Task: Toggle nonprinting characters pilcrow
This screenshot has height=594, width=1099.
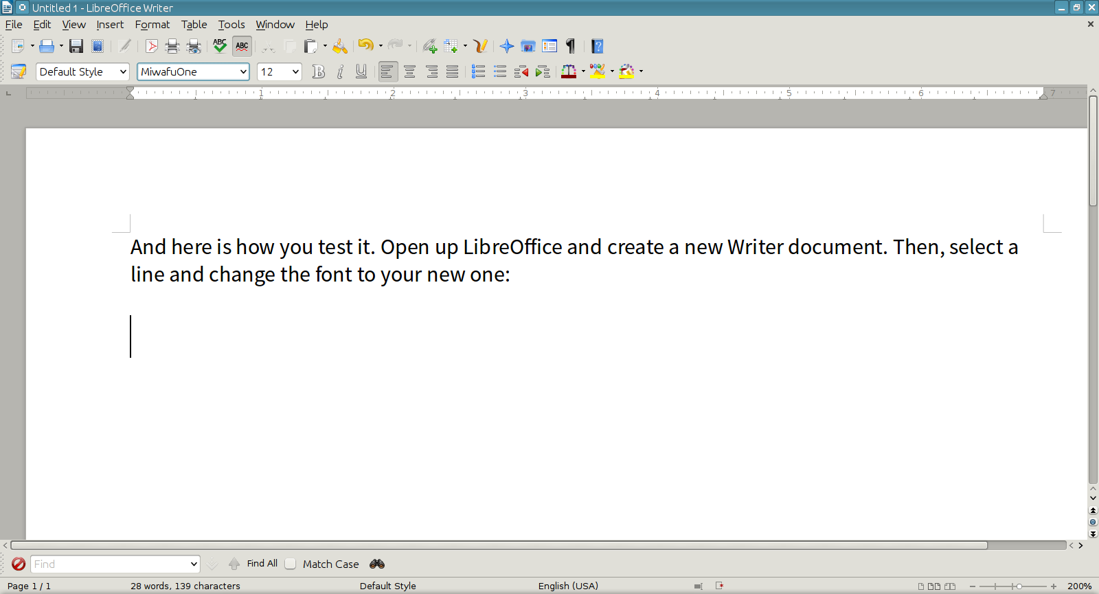Action: 571,46
